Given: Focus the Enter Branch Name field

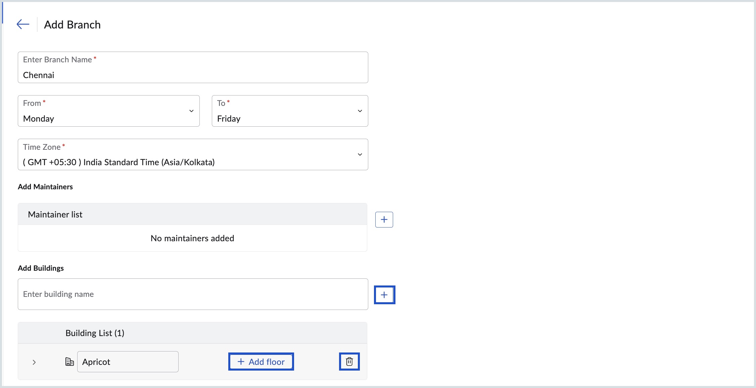Looking at the screenshot, I should pos(193,75).
